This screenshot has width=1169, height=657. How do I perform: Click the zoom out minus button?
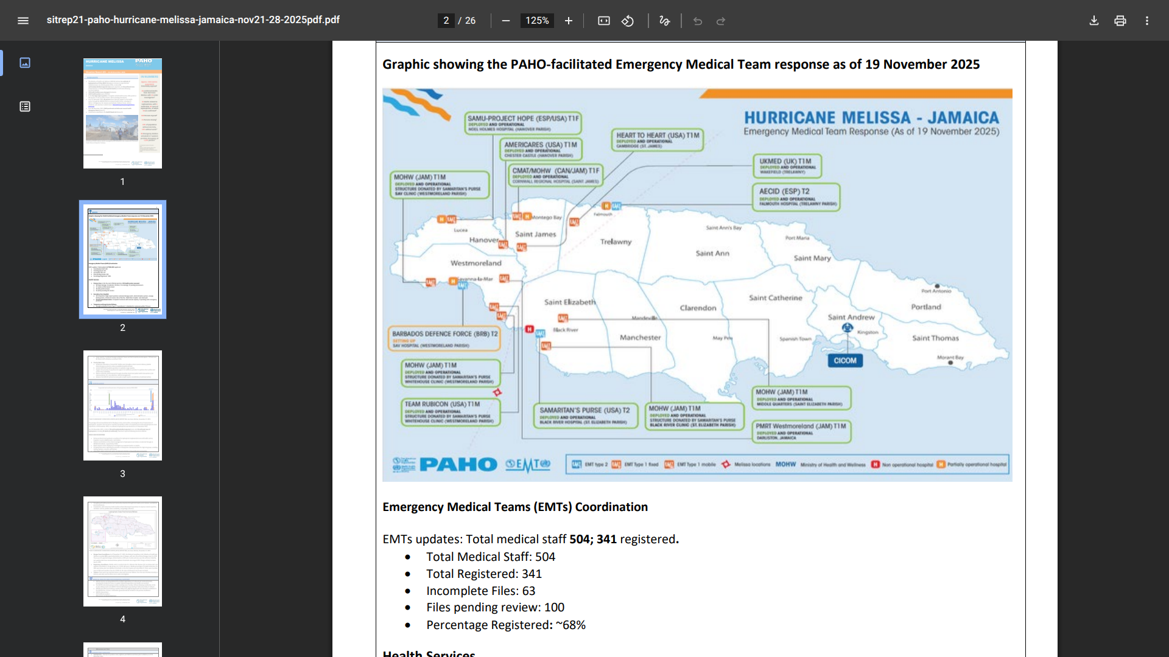tap(505, 21)
